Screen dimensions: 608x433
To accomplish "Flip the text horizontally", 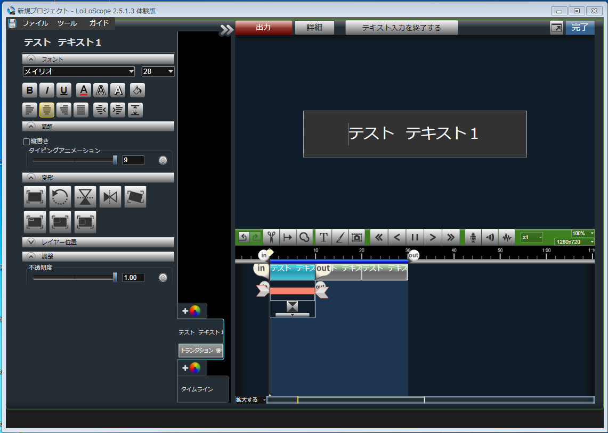I will [110, 197].
